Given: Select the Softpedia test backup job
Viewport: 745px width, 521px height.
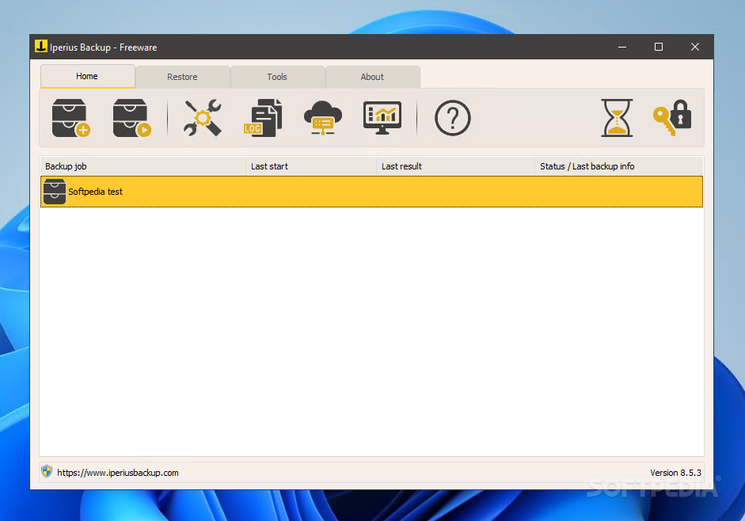Looking at the screenshot, I should (x=371, y=192).
